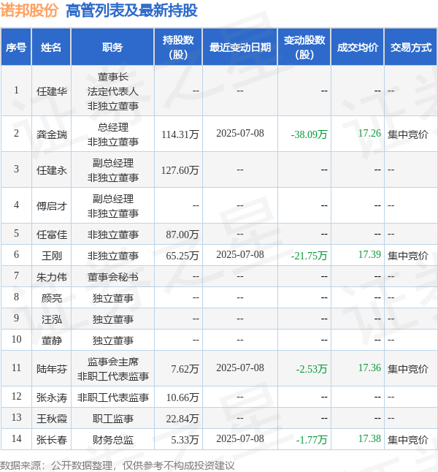Click the change amount -38.09万

pyautogui.click(x=309, y=134)
